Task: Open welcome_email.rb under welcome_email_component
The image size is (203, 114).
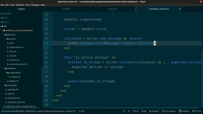Action: 16,102
